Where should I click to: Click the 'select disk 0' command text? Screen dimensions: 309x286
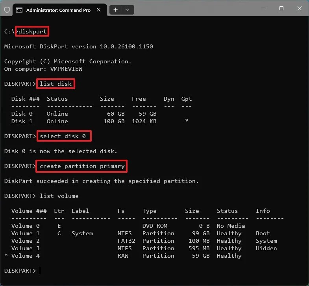tap(63, 136)
